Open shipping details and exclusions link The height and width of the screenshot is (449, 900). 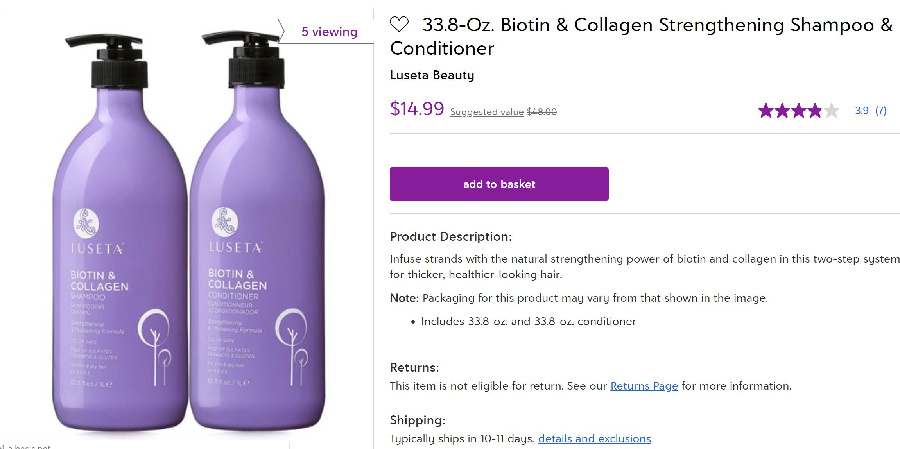pyautogui.click(x=594, y=439)
